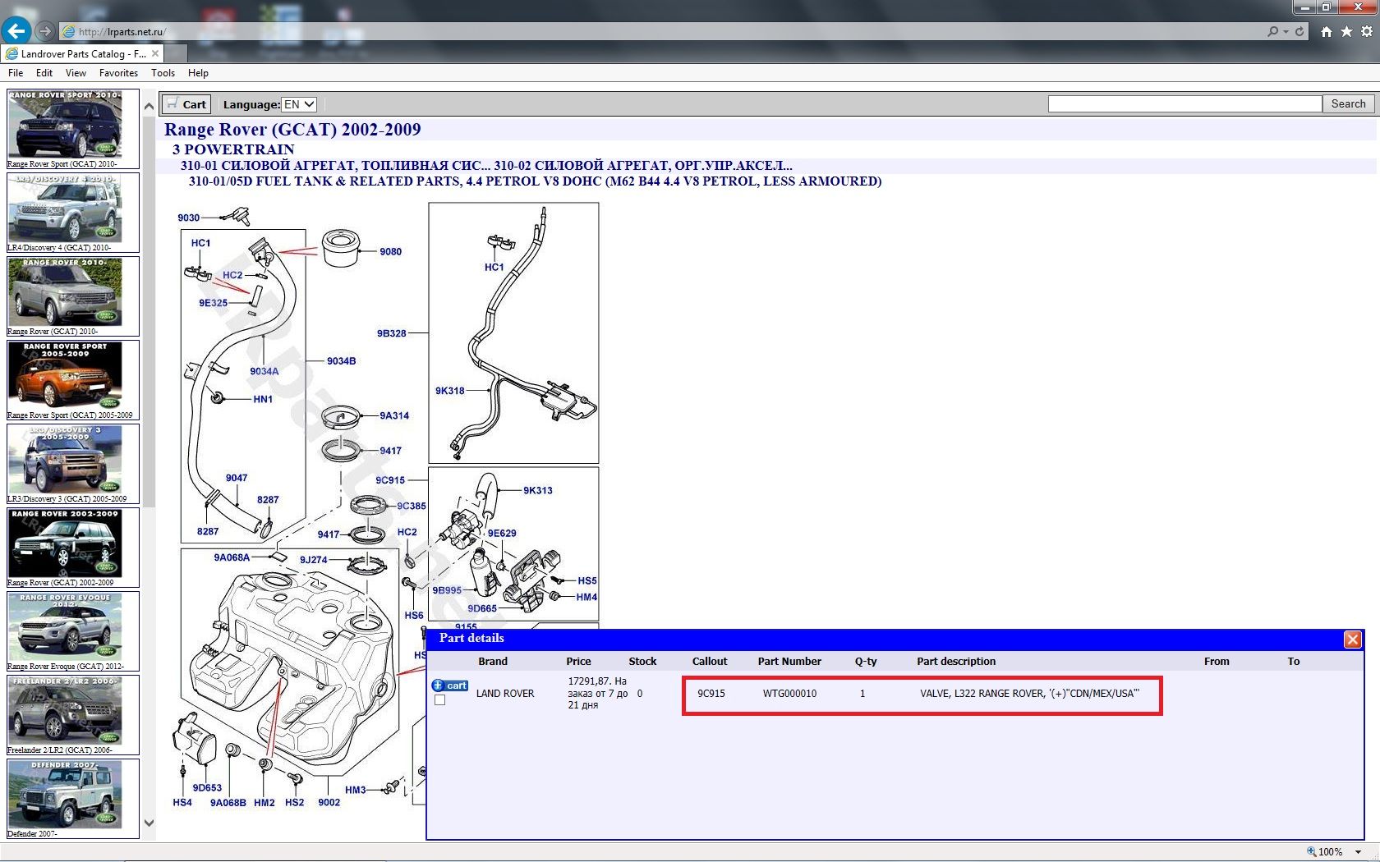Click the Part Number column header

pyautogui.click(x=789, y=661)
